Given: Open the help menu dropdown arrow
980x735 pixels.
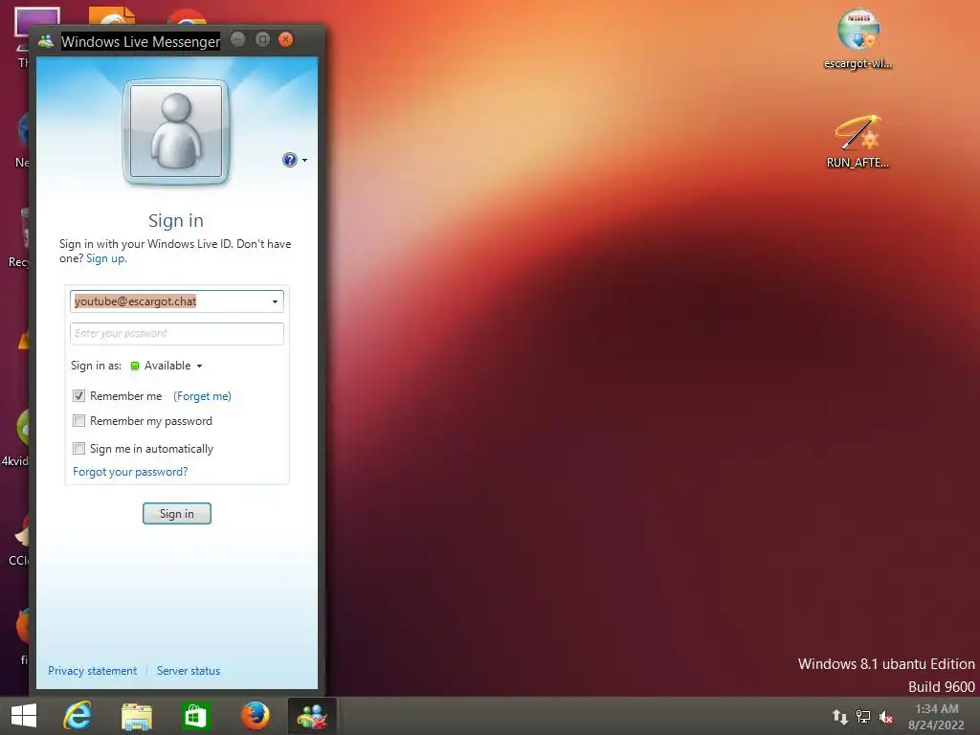Looking at the screenshot, I should click(305, 161).
